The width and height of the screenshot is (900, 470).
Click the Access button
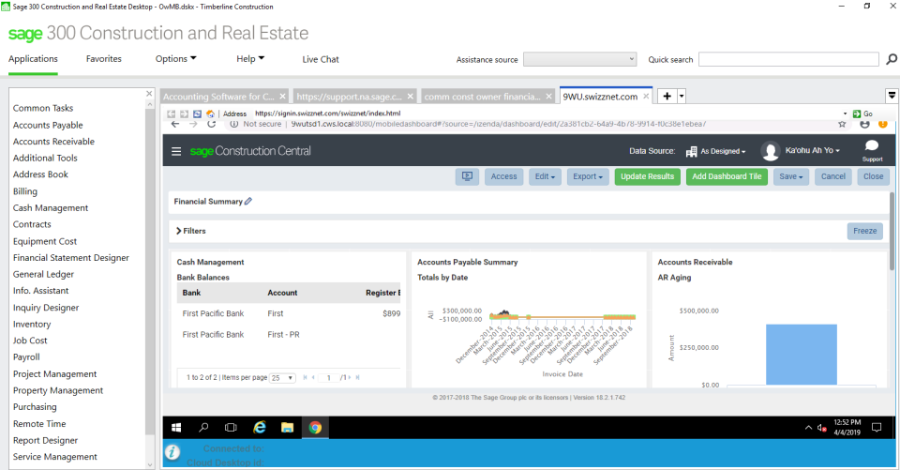(x=504, y=176)
